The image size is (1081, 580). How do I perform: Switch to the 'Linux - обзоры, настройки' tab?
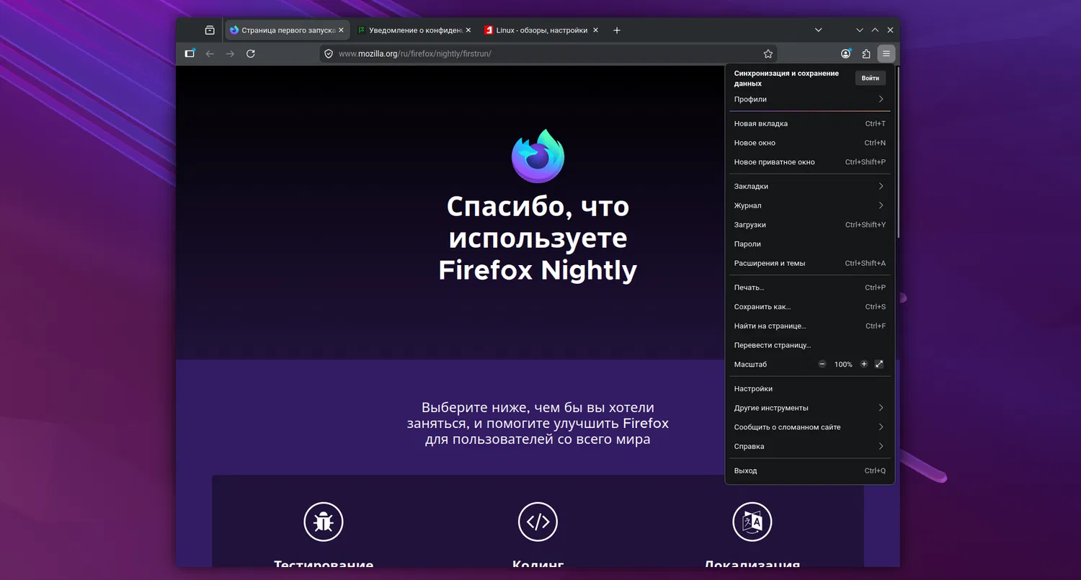tap(542, 30)
